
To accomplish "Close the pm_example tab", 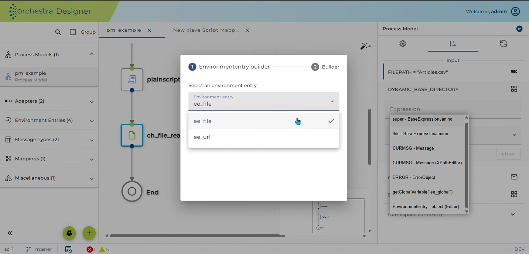I will 149,30.
